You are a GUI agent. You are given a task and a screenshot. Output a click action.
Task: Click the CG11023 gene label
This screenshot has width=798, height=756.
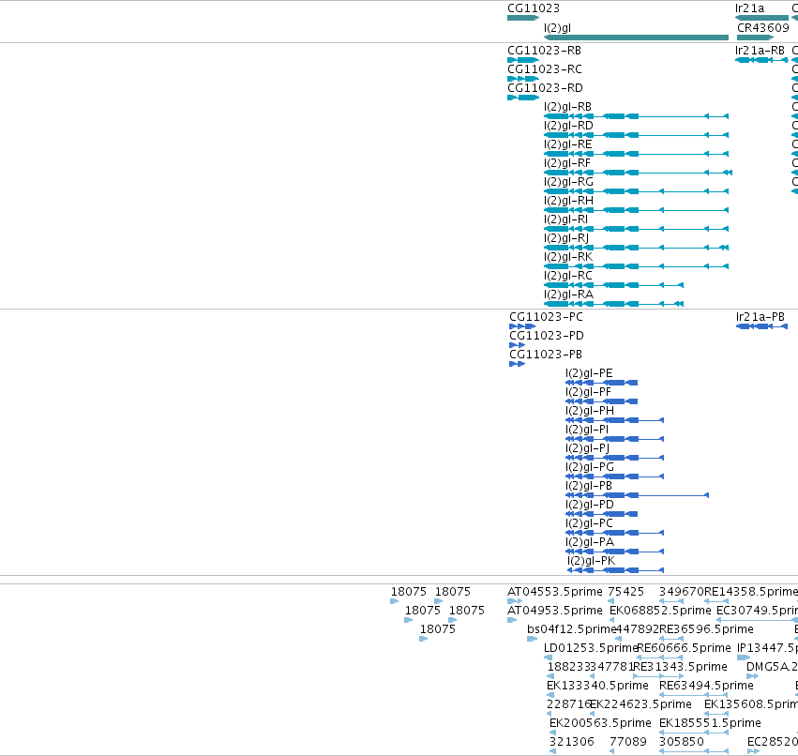(x=534, y=8)
